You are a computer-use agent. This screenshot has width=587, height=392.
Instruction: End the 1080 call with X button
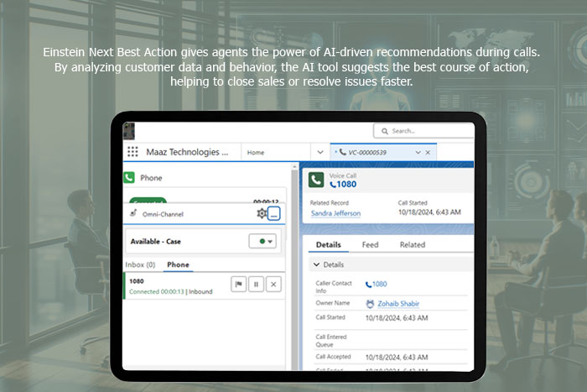coord(273,284)
